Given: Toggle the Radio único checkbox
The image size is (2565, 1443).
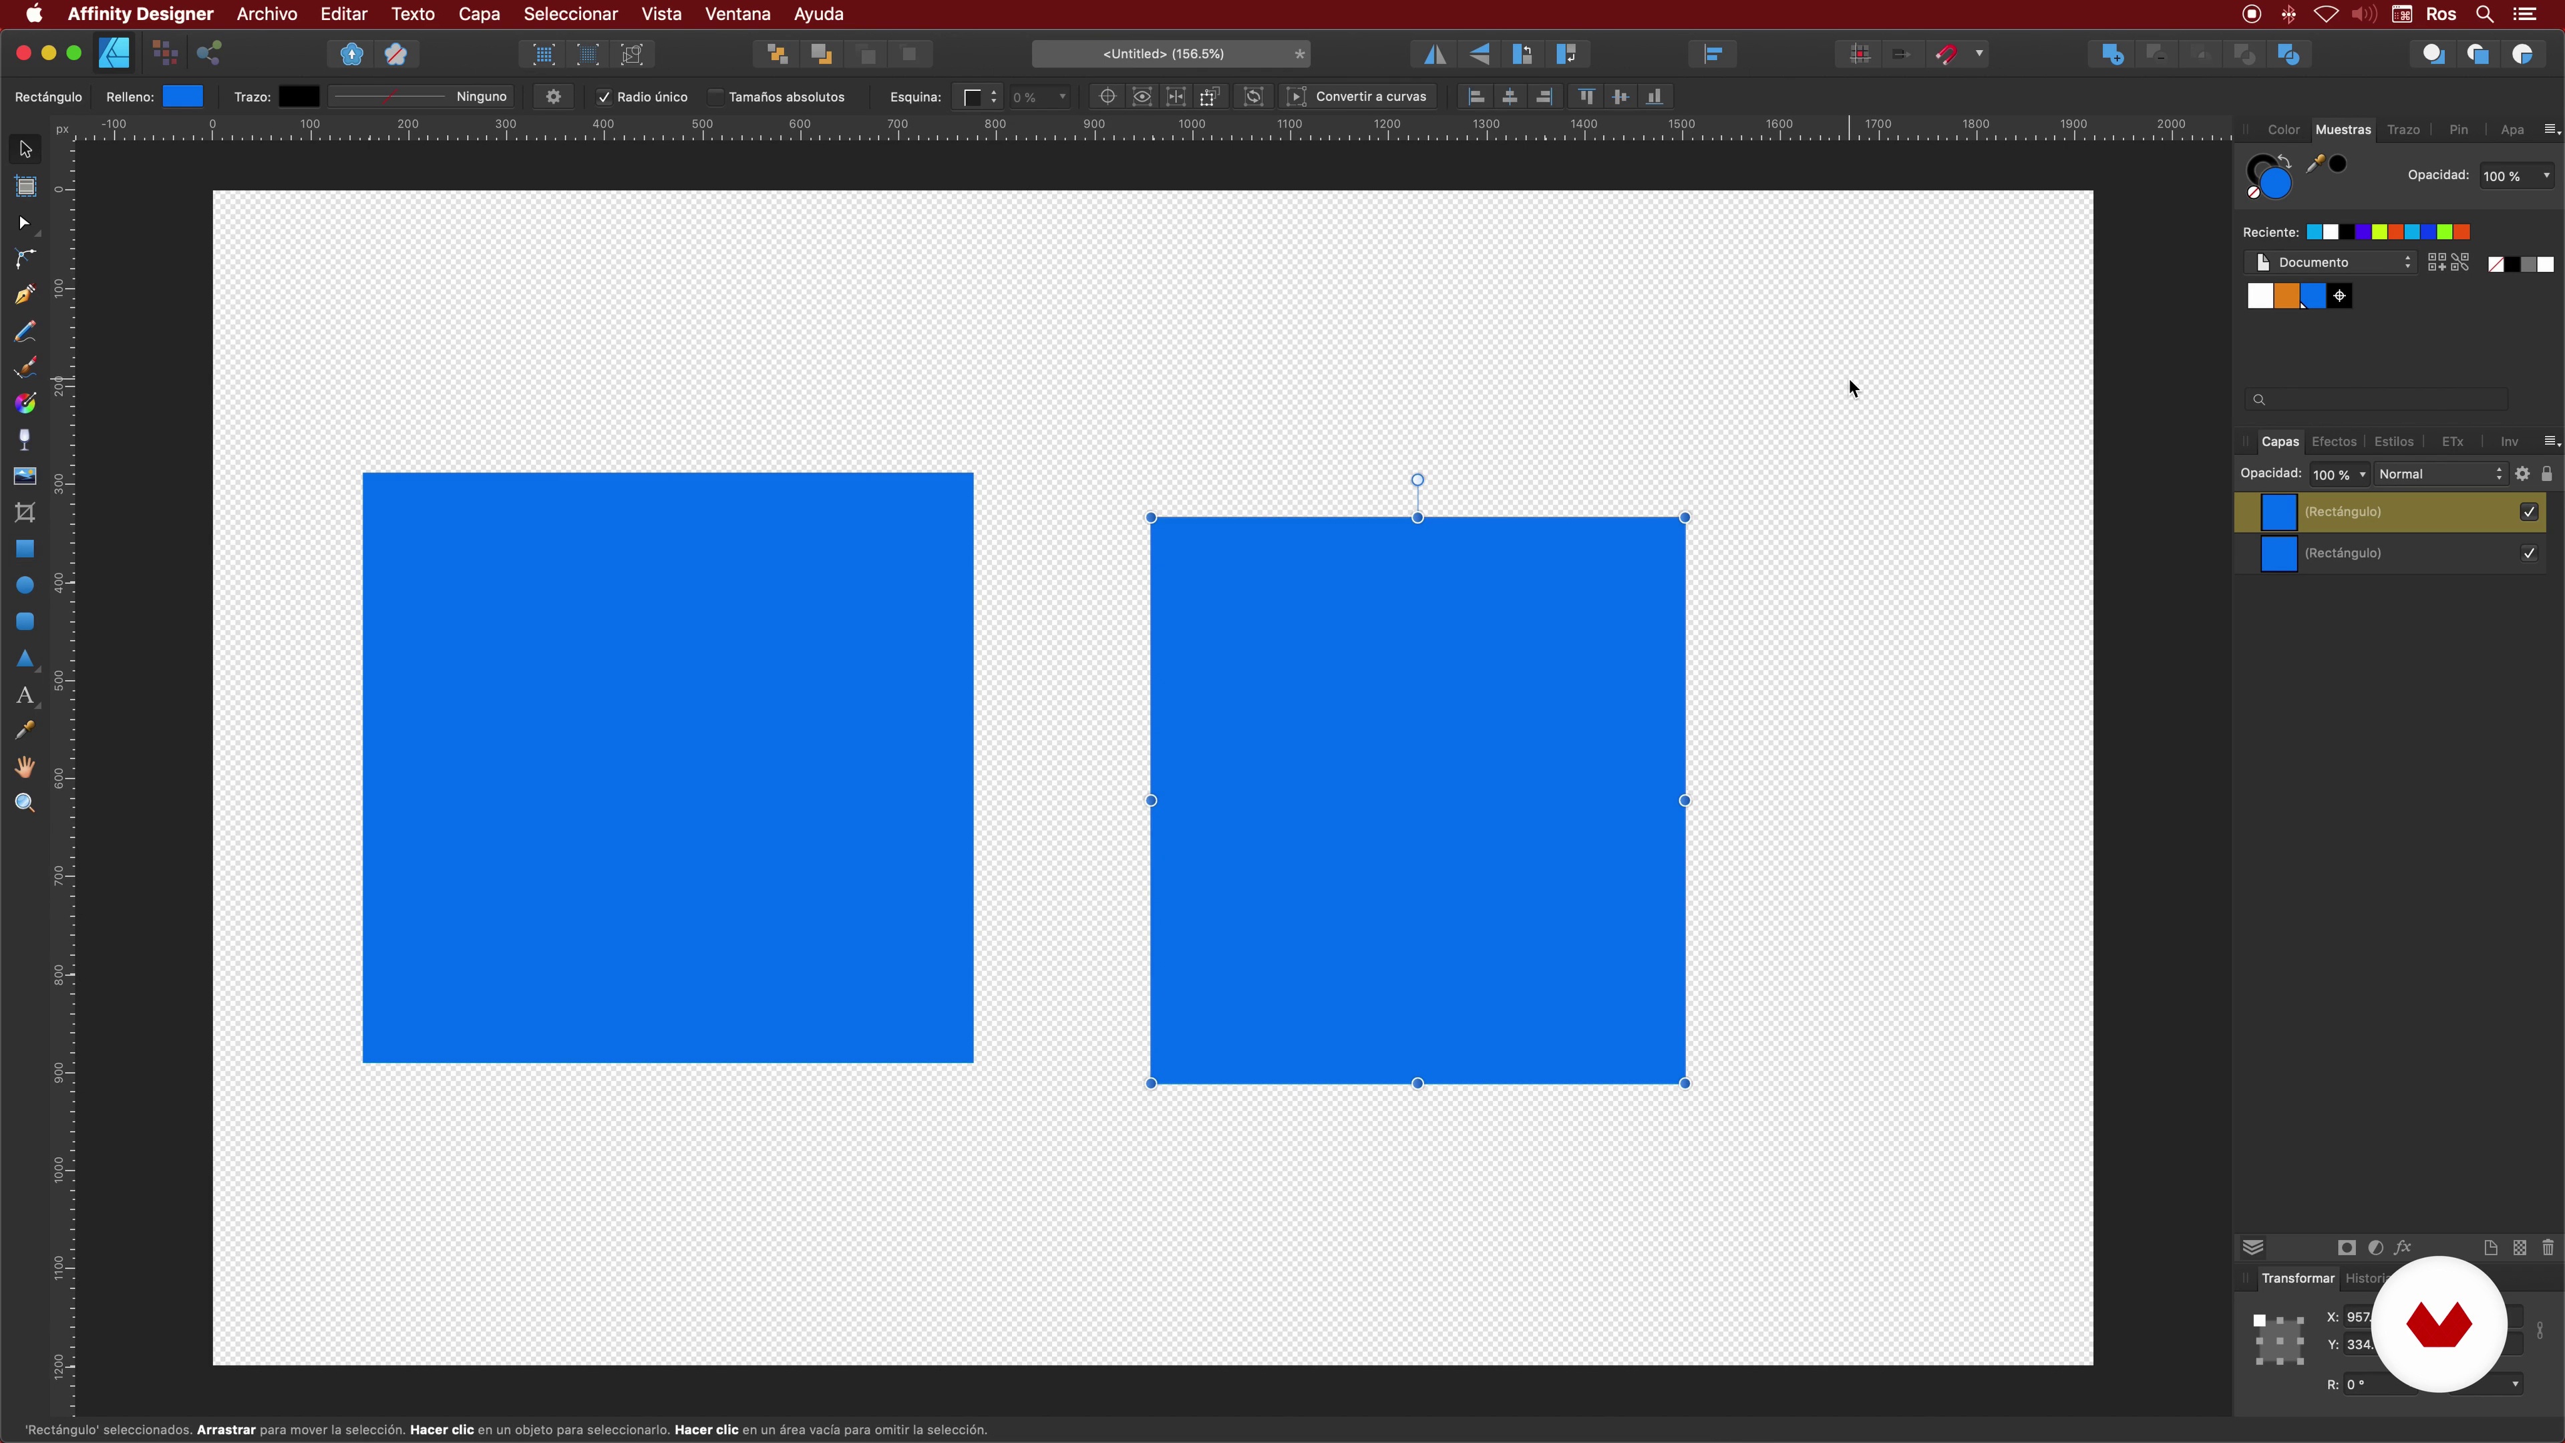Looking at the screenshot, I should (603, 97).
